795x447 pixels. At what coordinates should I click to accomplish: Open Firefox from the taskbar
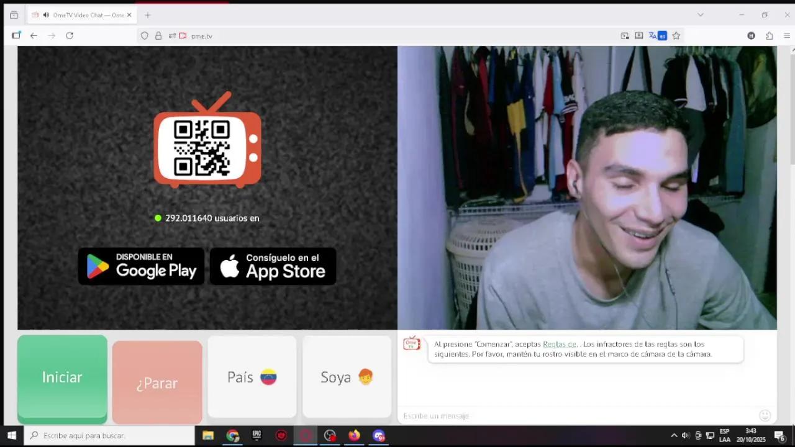tap(354, 436)
